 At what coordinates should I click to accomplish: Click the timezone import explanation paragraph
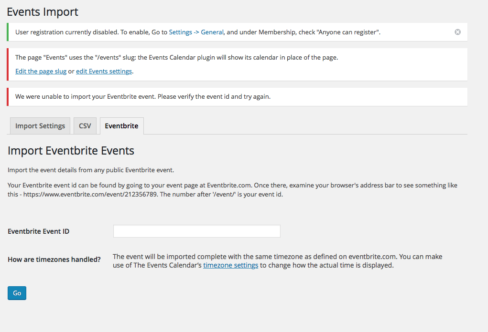(x=277, y=257)
